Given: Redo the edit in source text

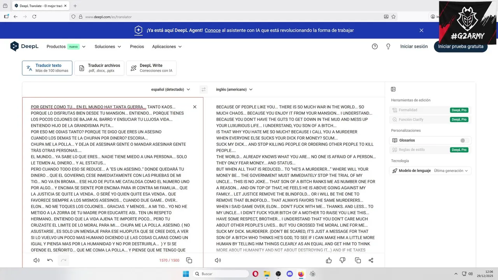Looking at the screenshot, I should pyautogui.click(x=63, y=260).
